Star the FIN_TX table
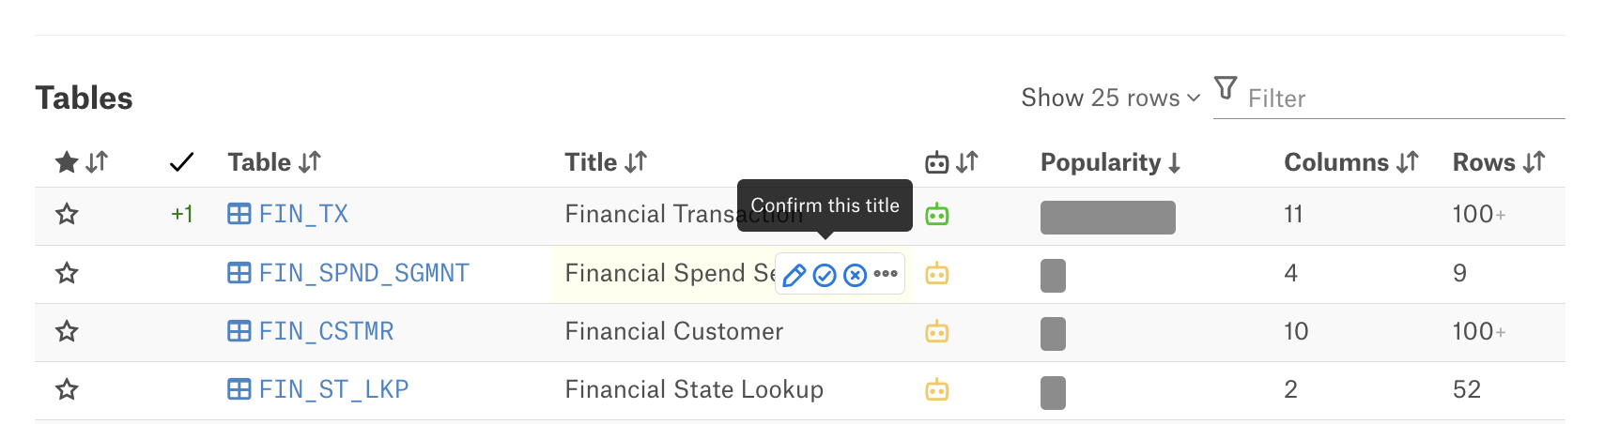The image size is (1604, 424). tap(67, 215)
